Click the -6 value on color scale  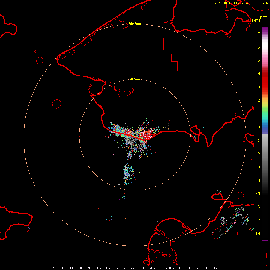click(258, 207)
